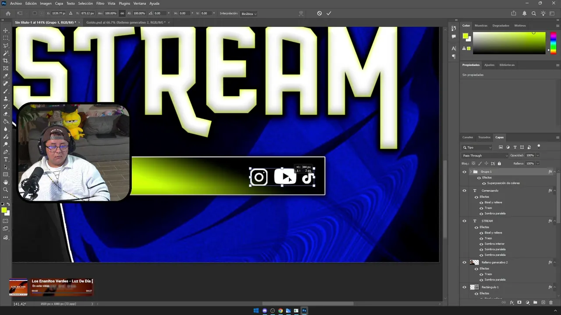
Task: Open the Pass Through blend mode dropdown
Action: tap(485, 156)
